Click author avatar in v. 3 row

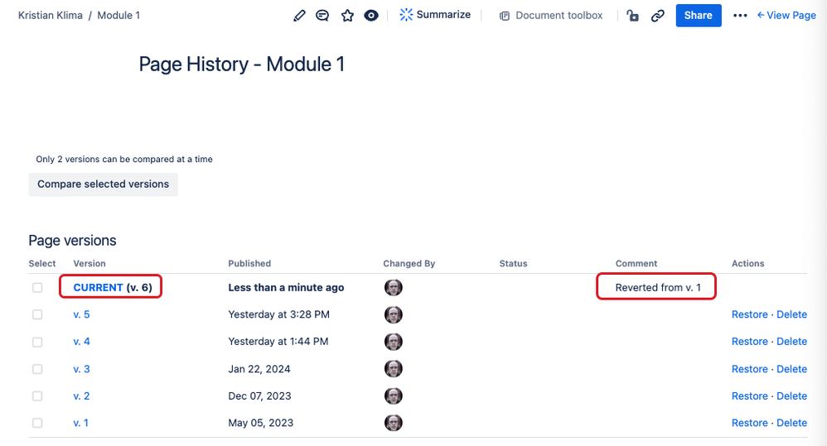(x=393, y=368)
